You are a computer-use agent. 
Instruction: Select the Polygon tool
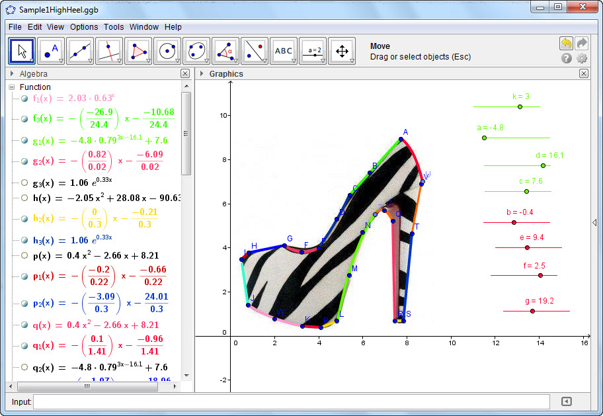pos(138,51)
